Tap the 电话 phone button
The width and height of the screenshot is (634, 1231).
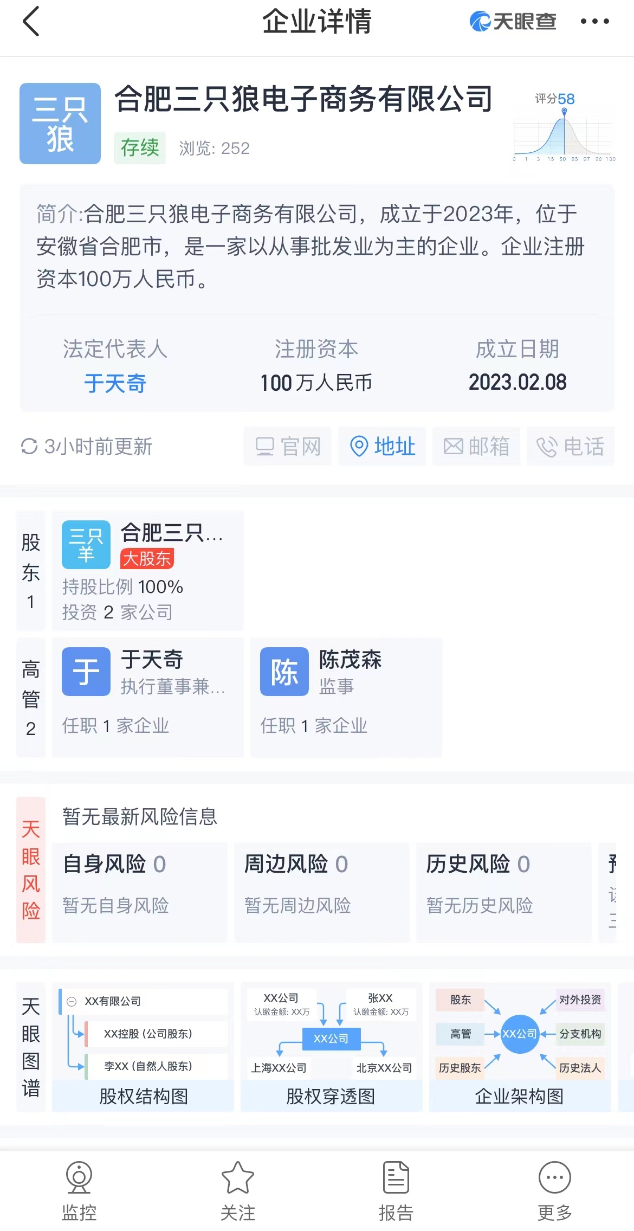pyautogui.click(x=571, y=447)
